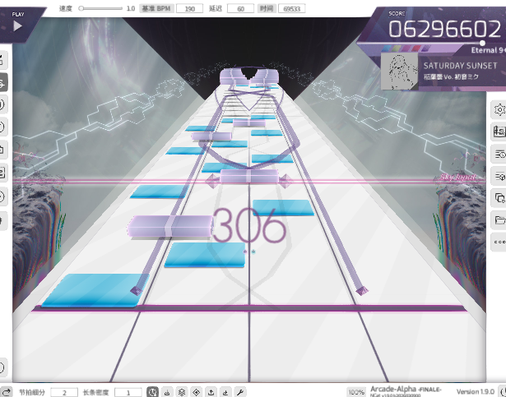Click the 延迟 delay input field
Screen dimensions: 506x397
click(240, 8)
